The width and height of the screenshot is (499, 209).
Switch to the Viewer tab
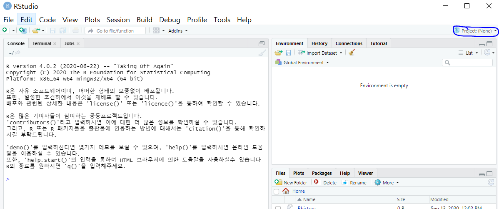(x=365, y=173)
